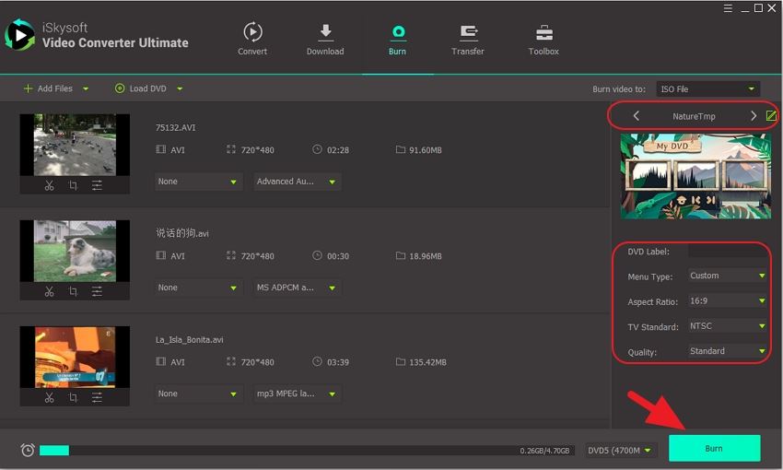Click the Toolbox icon in top navigation
The height and width of the screenshot is (470, 783).
543,39
